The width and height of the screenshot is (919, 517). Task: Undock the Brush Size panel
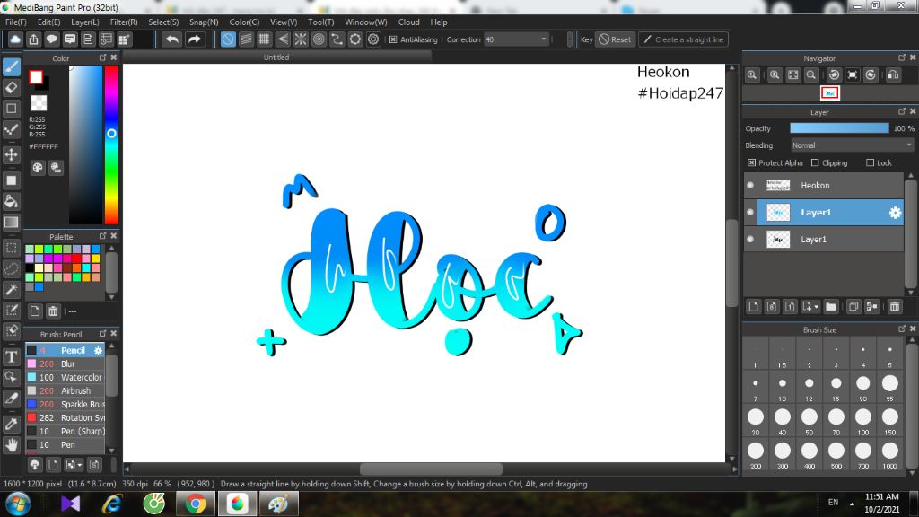(901, 329)
